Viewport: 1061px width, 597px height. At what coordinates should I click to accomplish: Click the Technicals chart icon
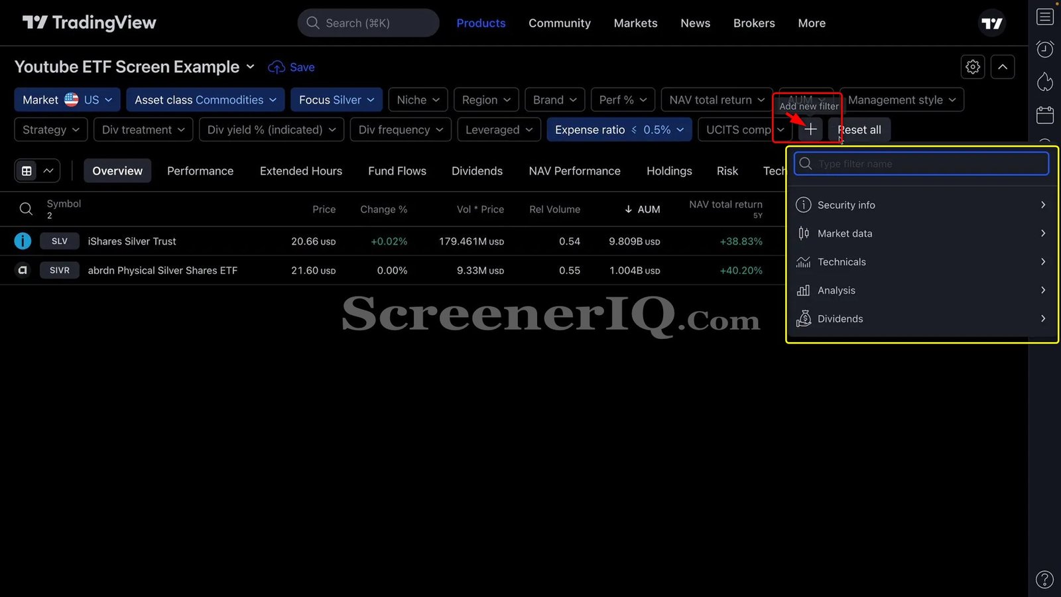click(x=803, y=261)
